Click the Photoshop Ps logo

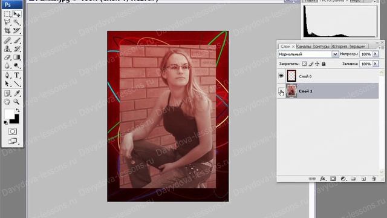8,5
